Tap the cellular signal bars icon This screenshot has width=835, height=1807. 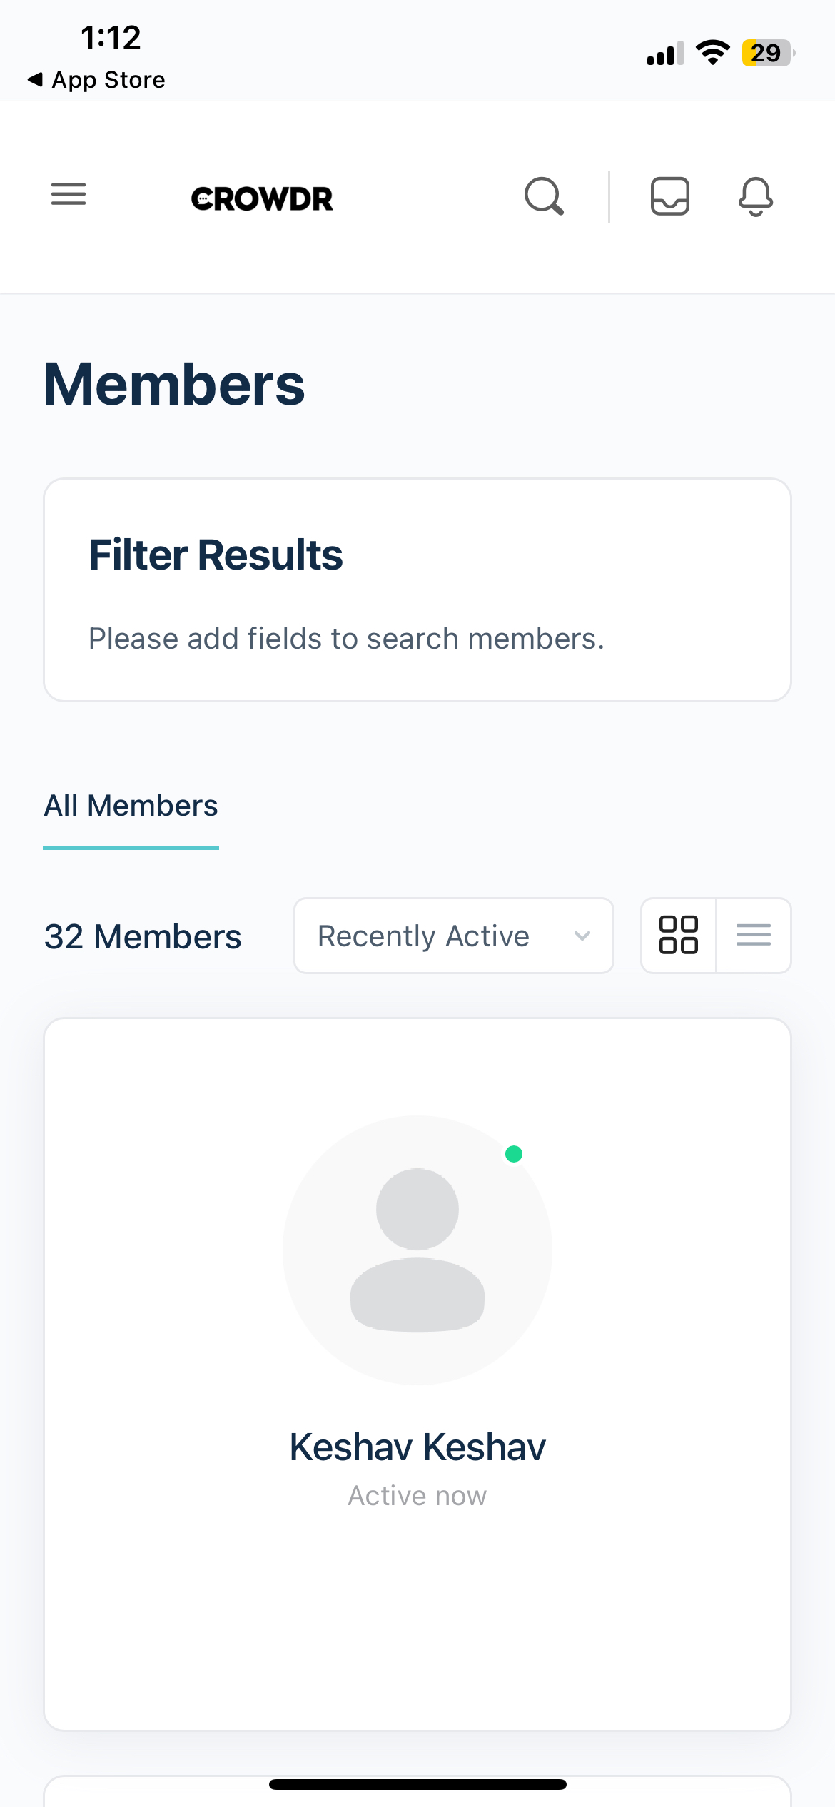[664, 54]
